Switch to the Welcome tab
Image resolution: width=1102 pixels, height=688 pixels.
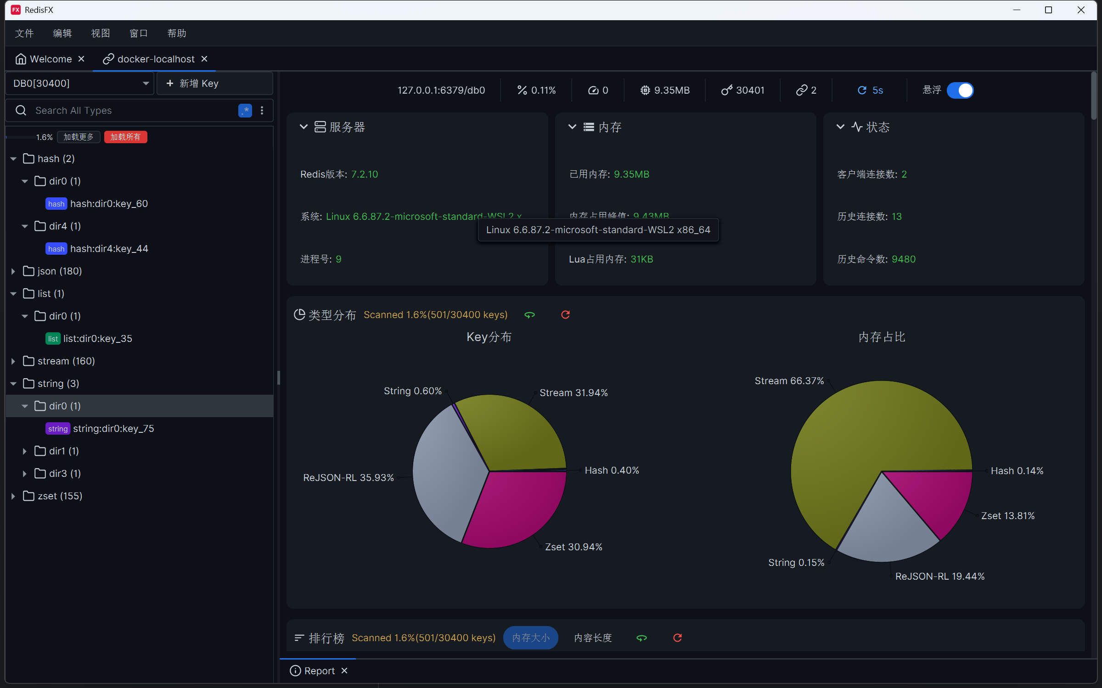(50, 59)
